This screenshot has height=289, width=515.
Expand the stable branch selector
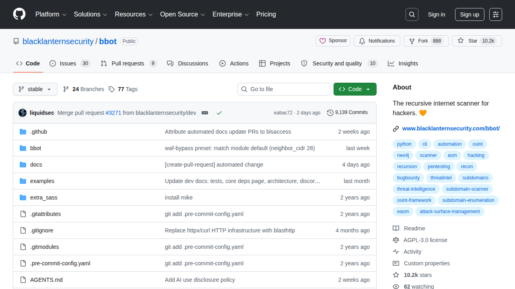click(35, 89)
